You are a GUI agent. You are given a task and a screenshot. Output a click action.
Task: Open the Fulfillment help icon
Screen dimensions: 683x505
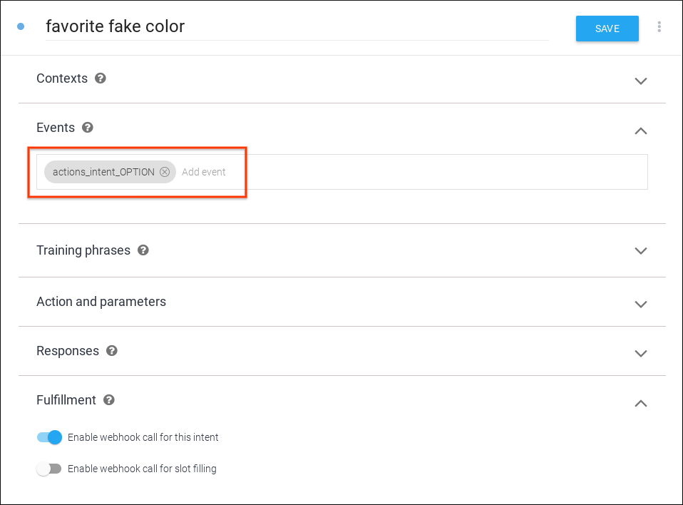[109, 400]
